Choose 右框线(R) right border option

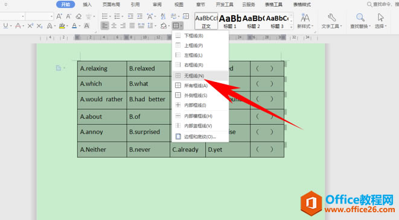point(200,65)
